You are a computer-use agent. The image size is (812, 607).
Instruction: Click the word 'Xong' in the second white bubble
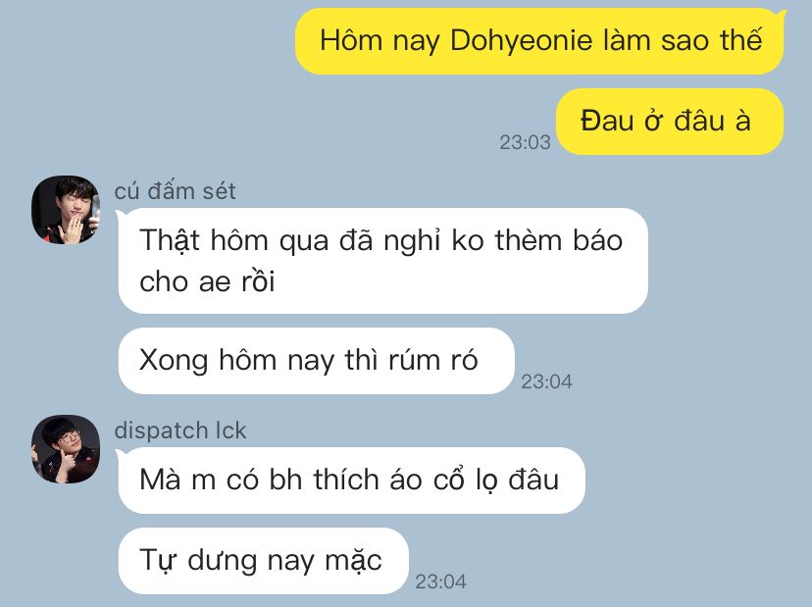pos(174,361)
